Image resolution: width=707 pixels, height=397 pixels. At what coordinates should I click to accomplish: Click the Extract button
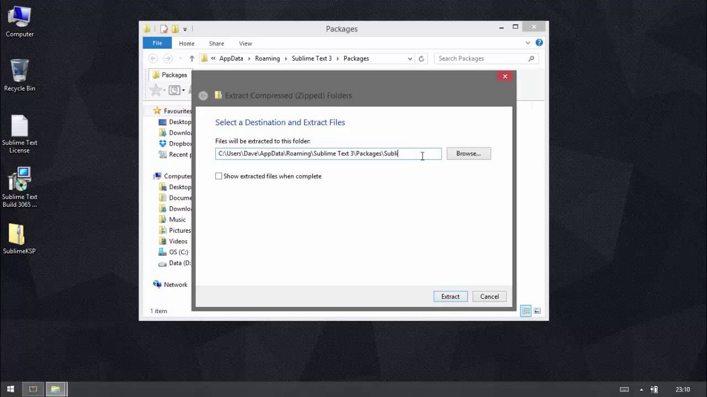(x=450, y=297)
